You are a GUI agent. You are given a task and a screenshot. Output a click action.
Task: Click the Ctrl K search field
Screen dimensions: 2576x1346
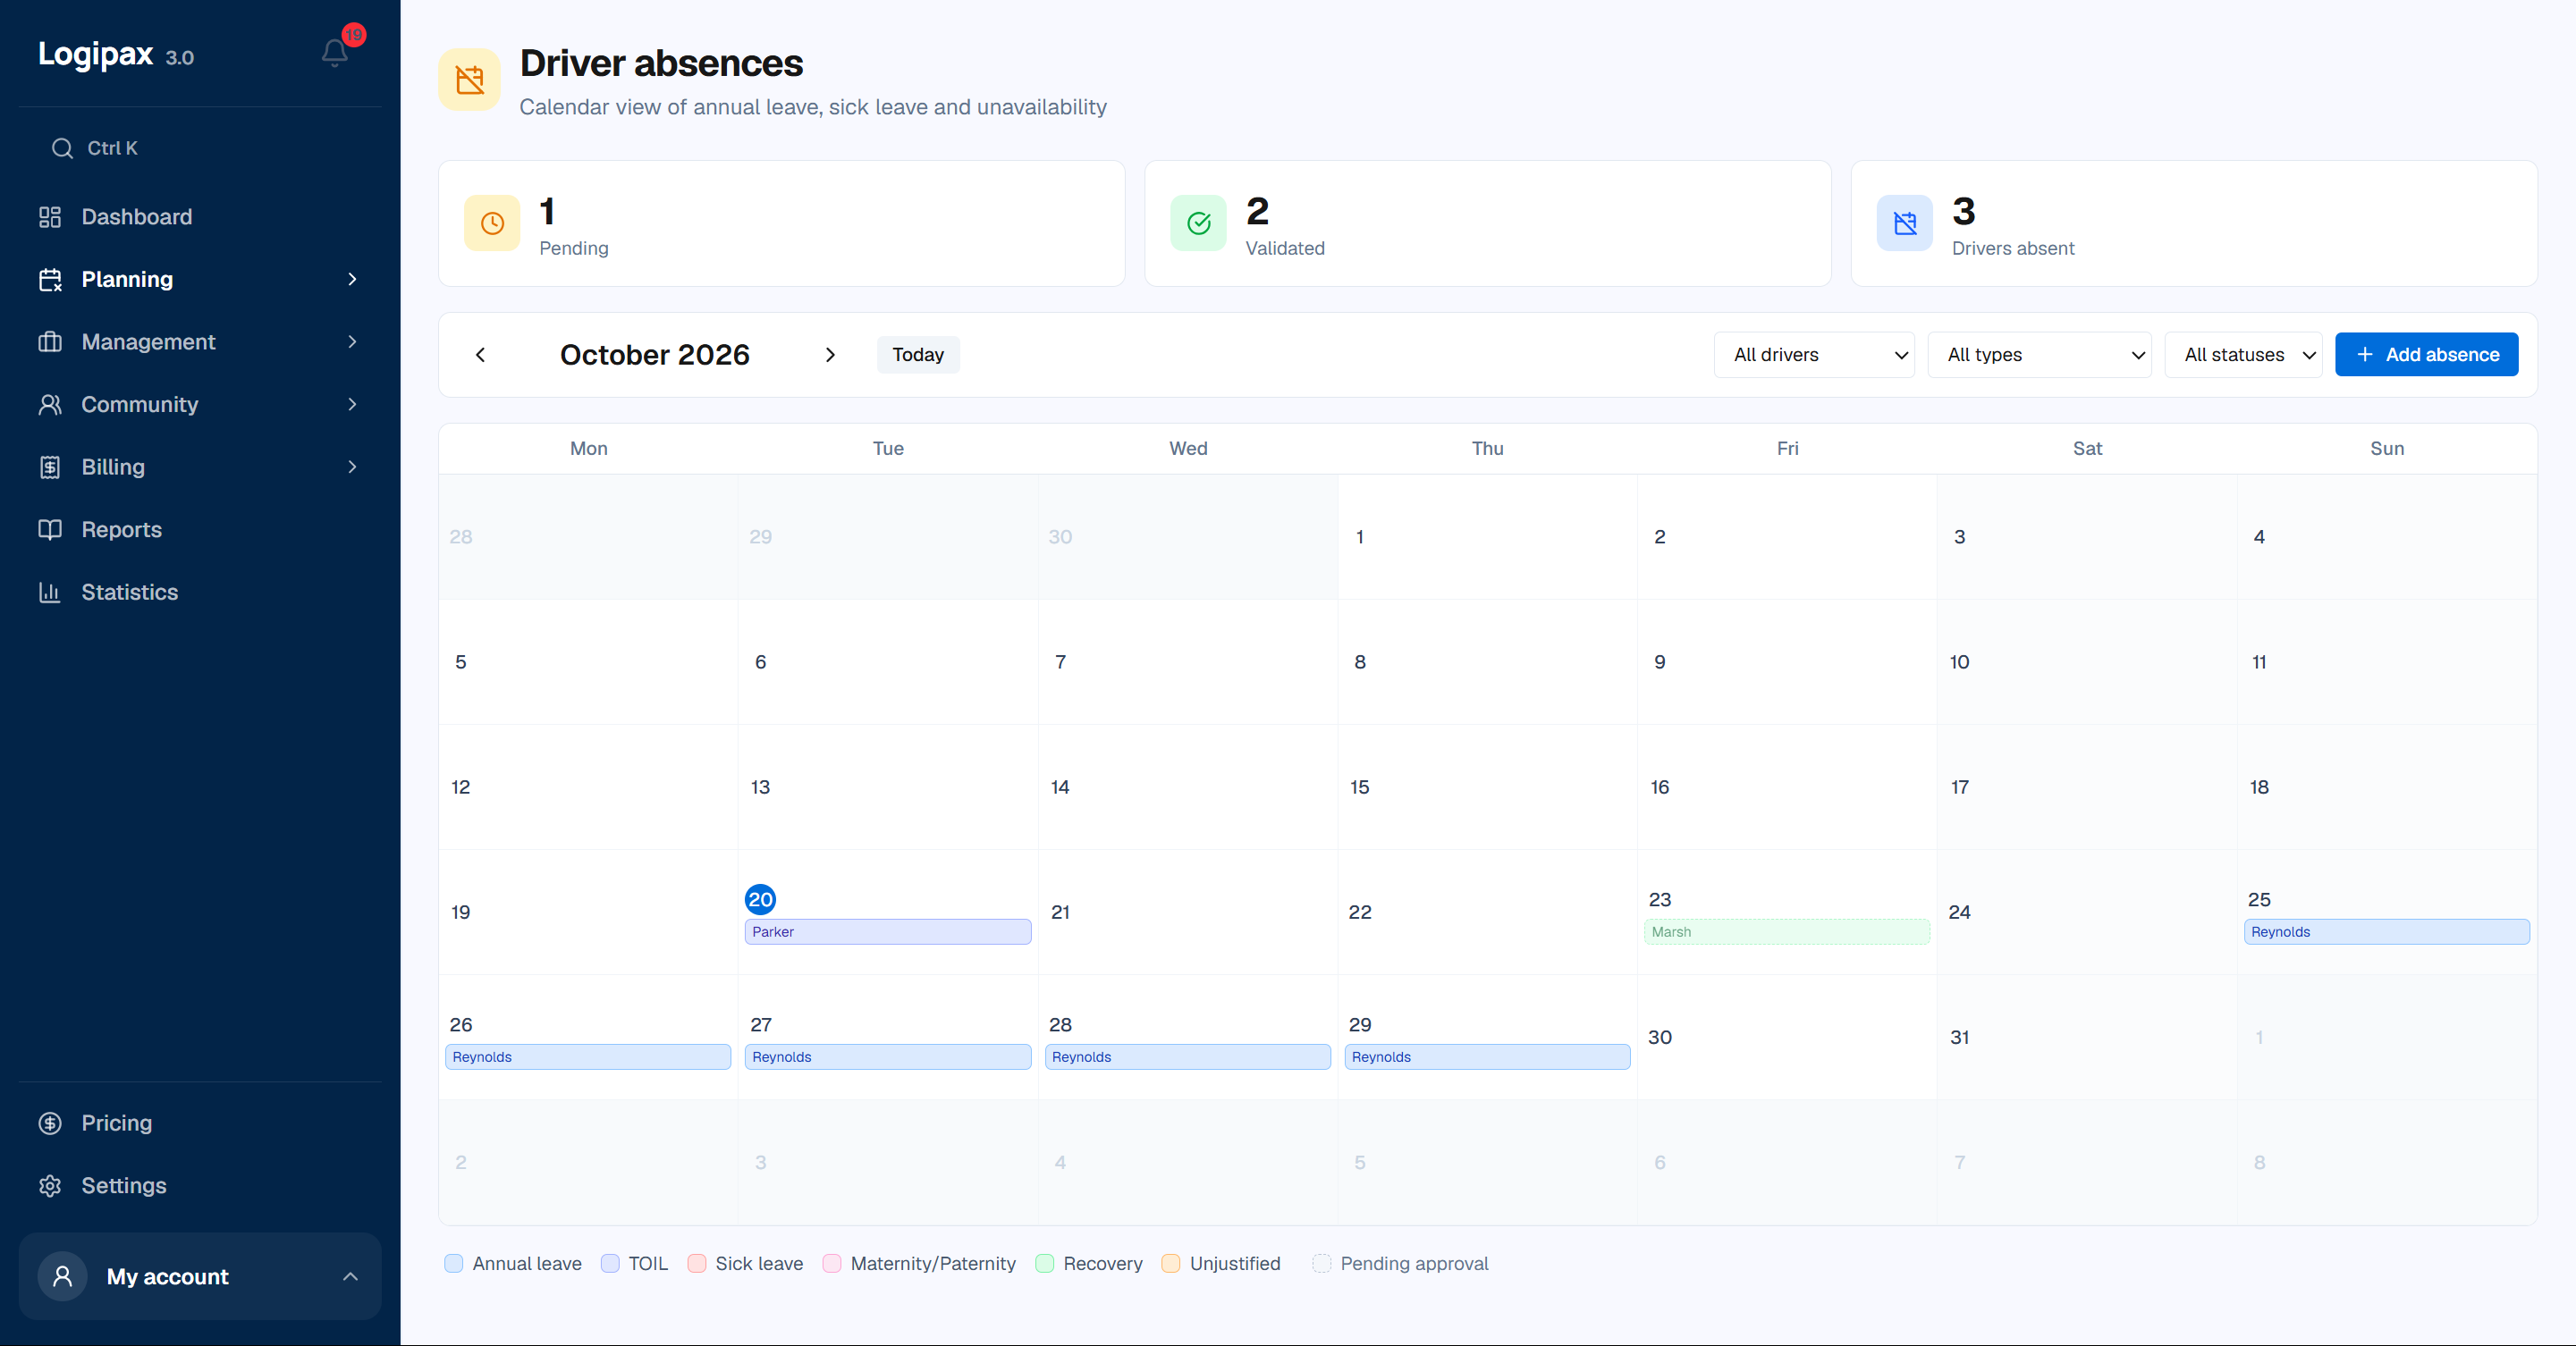tap(200, 147)
